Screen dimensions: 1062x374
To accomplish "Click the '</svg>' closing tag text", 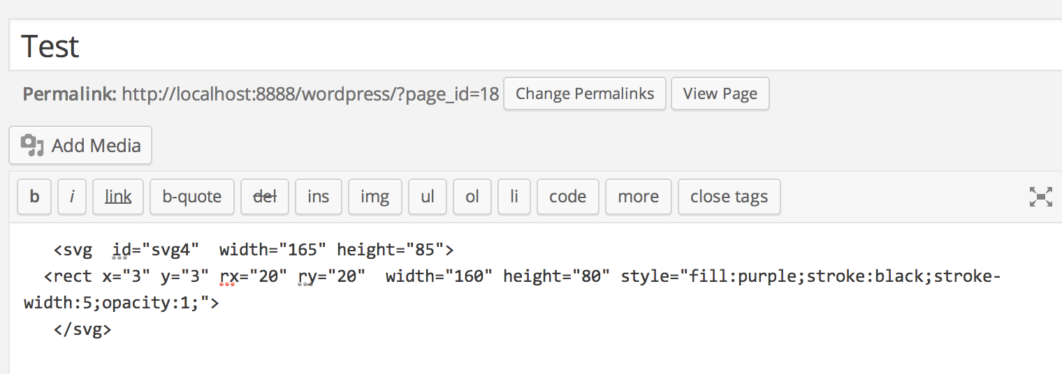I will (x=82, y=329).
